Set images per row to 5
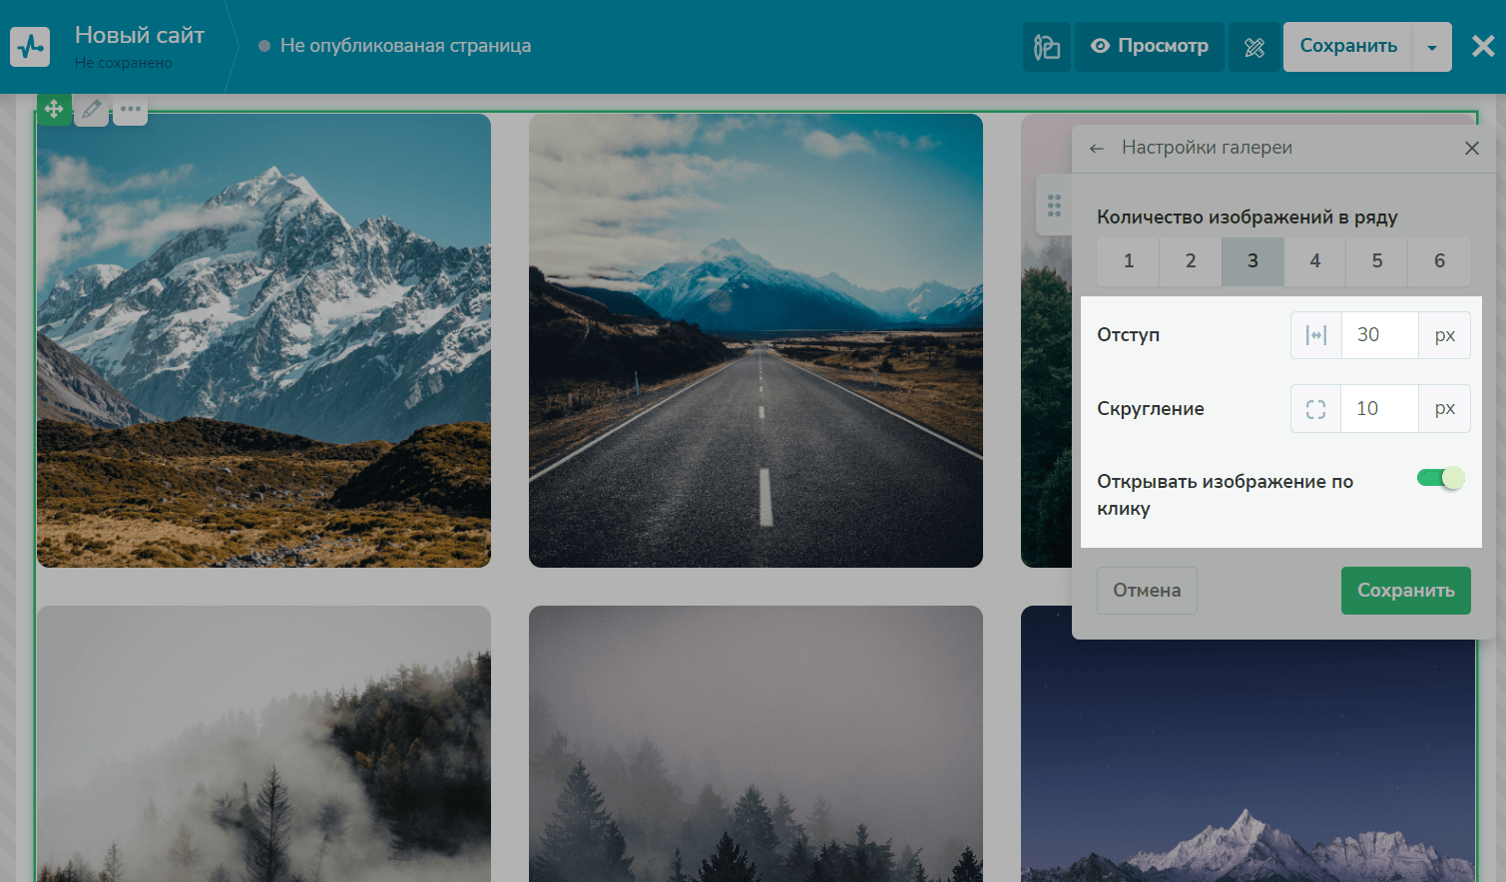The width and height of the screenshot is (1506, 882). pos(1376,261)
